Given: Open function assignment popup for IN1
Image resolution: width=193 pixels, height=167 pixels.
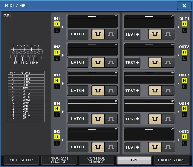Looking at the screenshot, I should 92,21.
